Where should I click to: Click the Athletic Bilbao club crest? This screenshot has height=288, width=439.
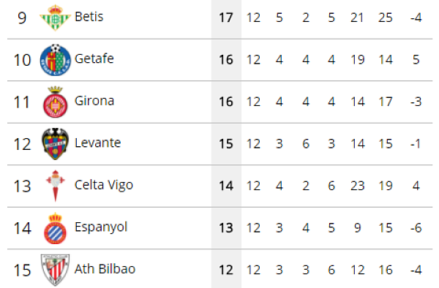(x=55, y=270)
